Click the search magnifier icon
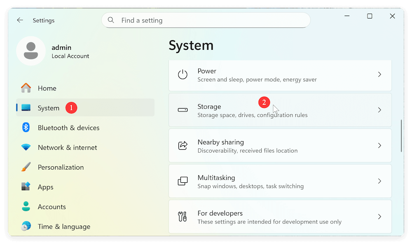 click(x=111, y=20)
